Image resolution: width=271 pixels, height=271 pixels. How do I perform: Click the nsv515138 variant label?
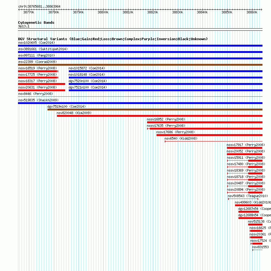coord(259,222)
